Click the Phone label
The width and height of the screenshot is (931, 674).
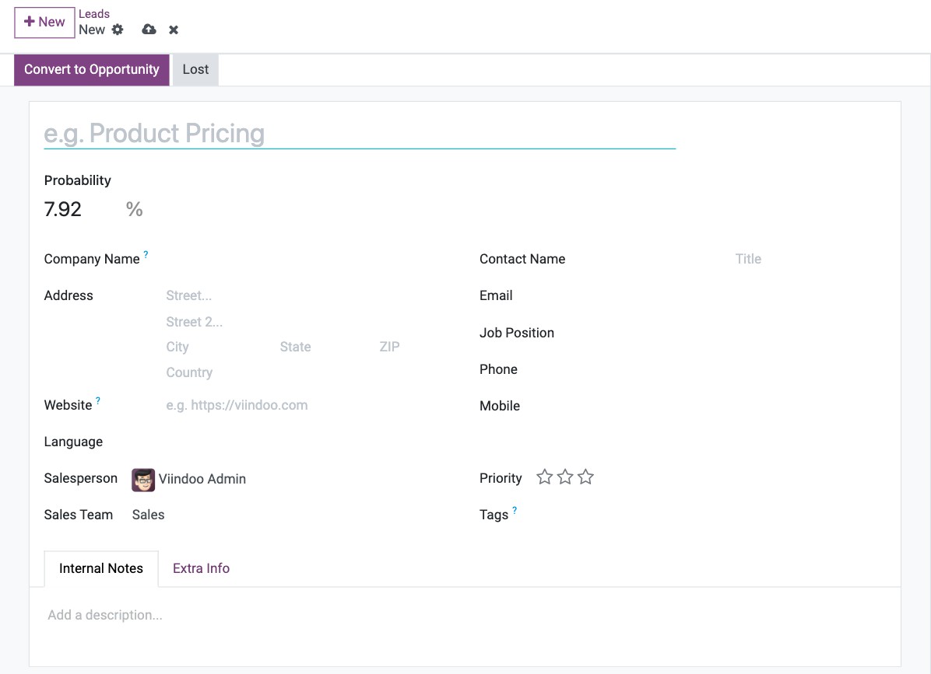[498, 369]
